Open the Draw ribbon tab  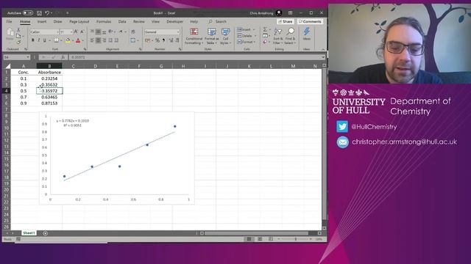pos(57,21)
